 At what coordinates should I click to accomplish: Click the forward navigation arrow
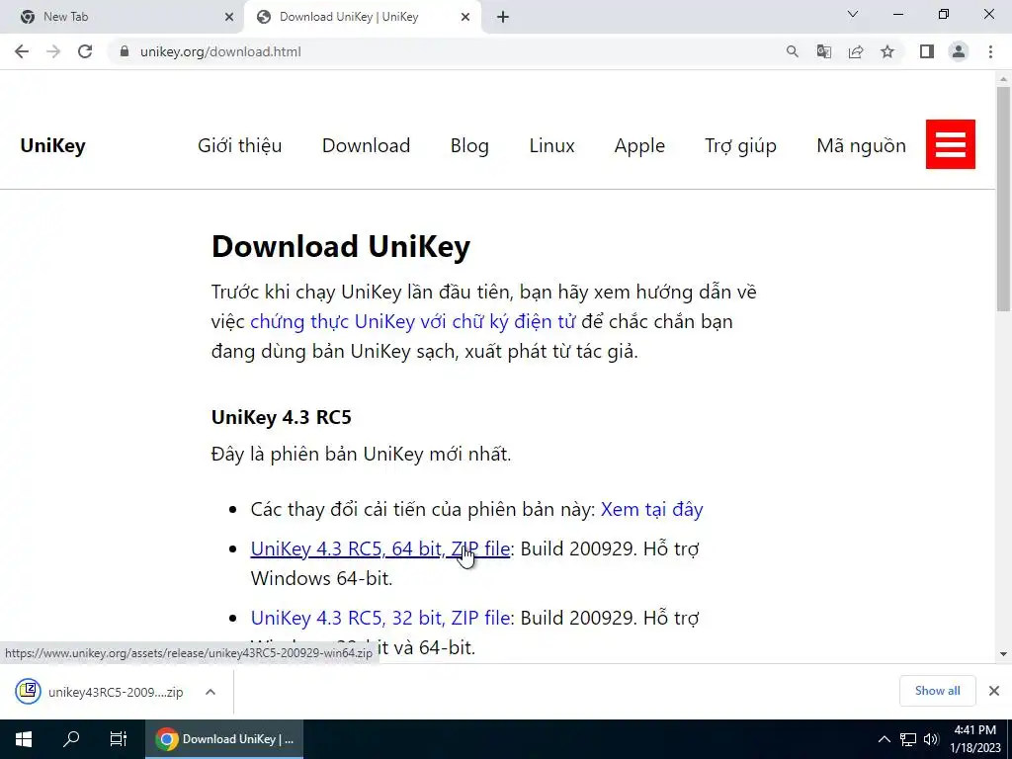[53, 51]
